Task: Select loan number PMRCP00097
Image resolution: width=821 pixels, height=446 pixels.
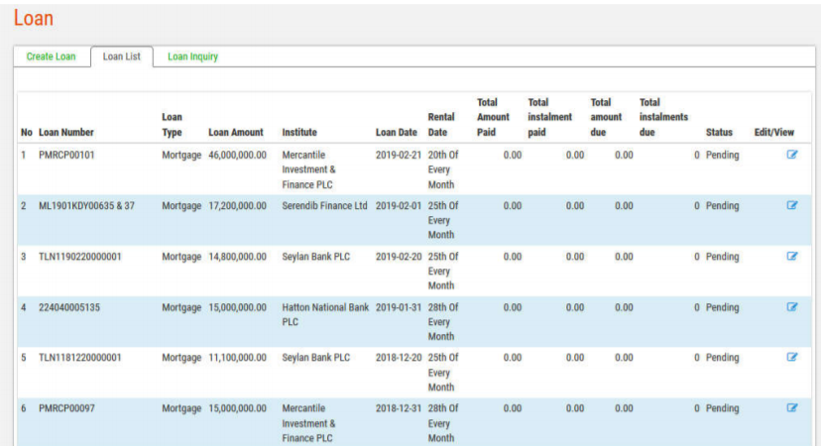Action: click(x=66, y=408)
